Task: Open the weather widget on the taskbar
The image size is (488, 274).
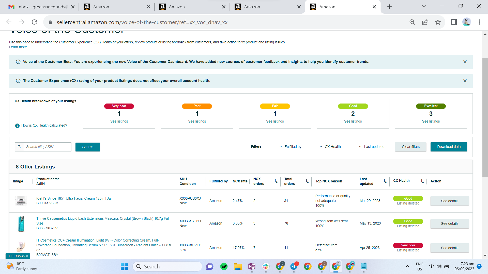Action: pos(22,266)
